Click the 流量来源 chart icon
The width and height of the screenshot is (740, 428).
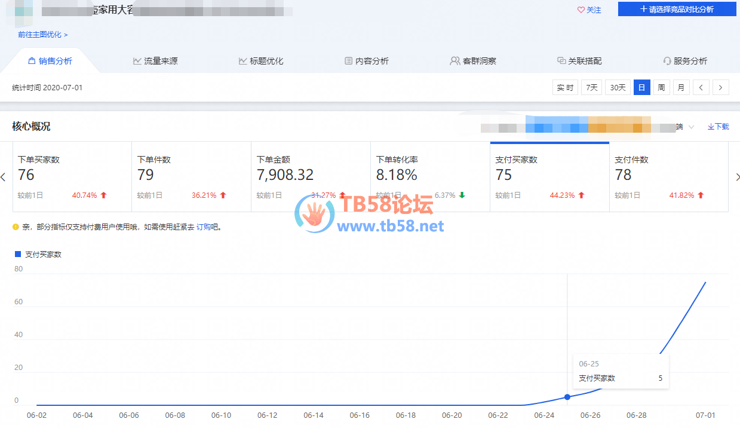point(137,61)
